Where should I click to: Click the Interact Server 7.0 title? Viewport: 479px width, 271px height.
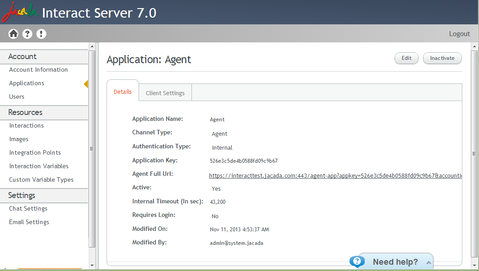click(x=99, y=13)
